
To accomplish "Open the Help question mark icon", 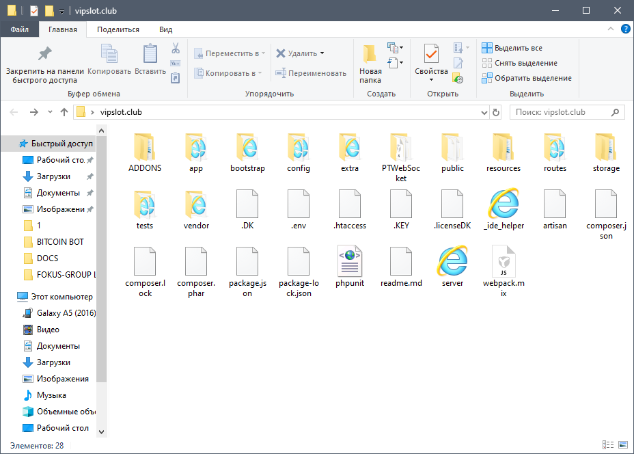I will click(625, 29).
